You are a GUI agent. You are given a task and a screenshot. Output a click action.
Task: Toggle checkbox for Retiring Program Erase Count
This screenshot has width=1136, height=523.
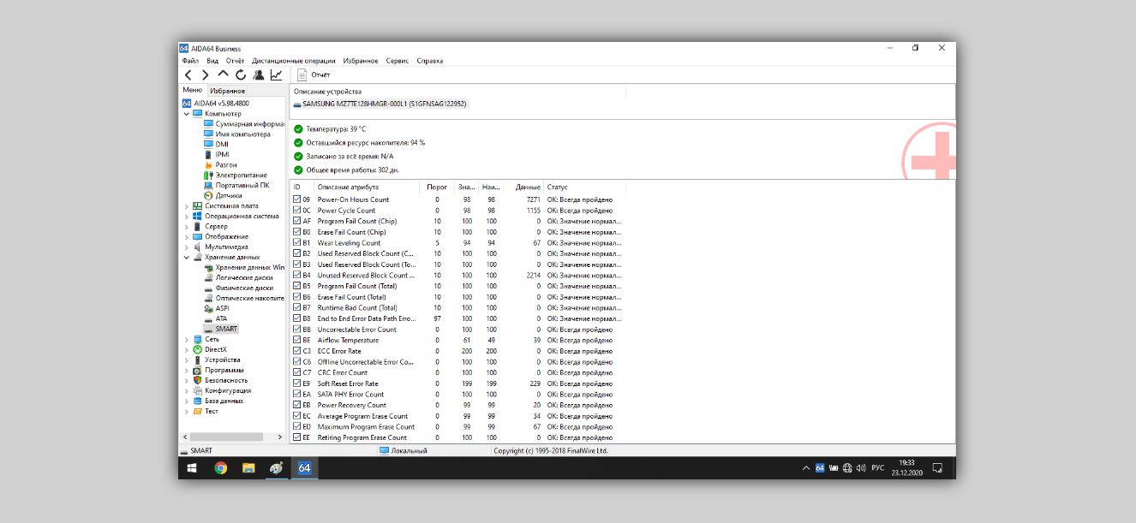[x=296, y=437]
